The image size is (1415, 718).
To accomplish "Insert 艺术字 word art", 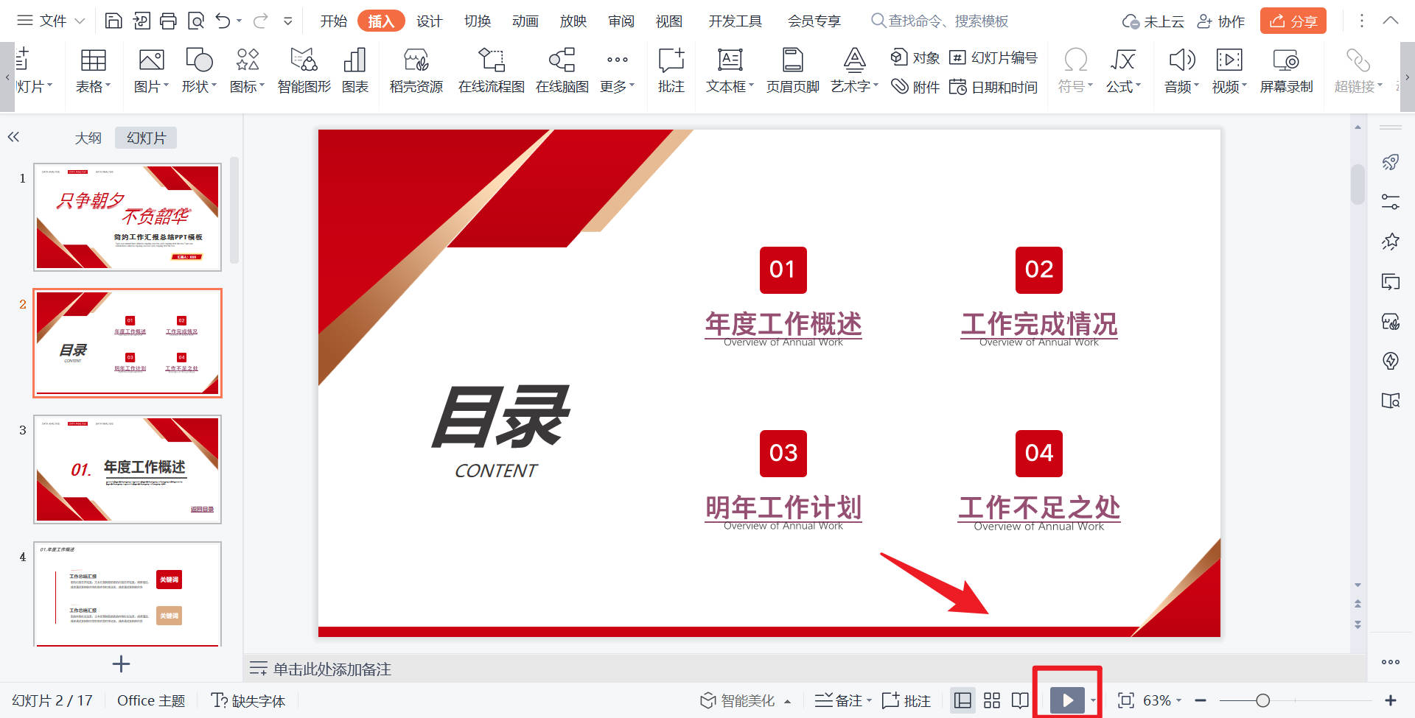I will [854, 71].
